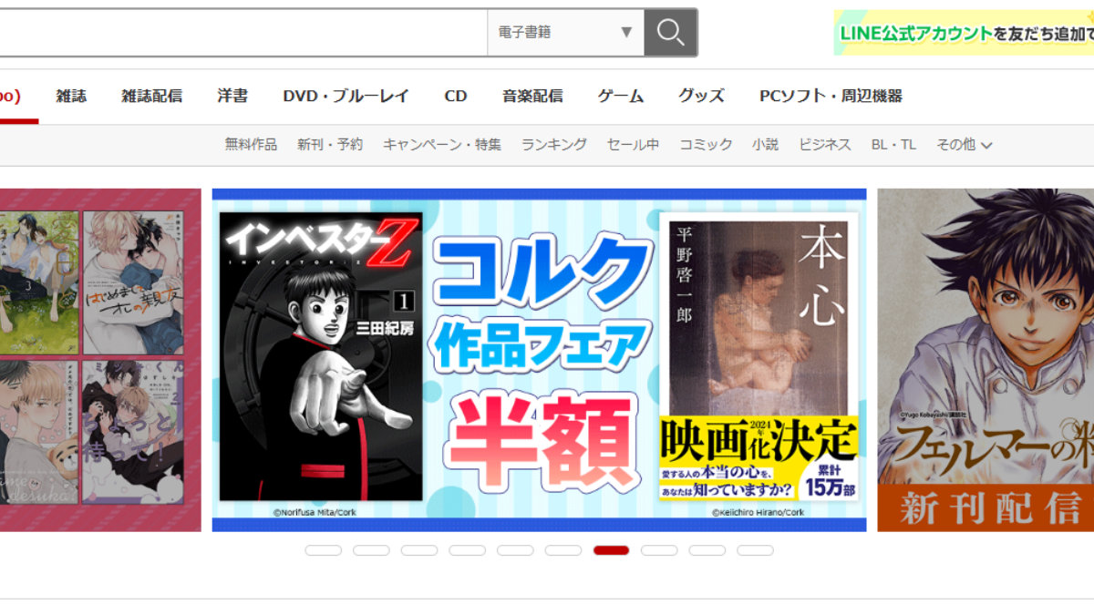The width and height of the screenshot is (1094, 615).
Task: Jump to sixth carousel slide indicator
Action: (x=563, y=550)
